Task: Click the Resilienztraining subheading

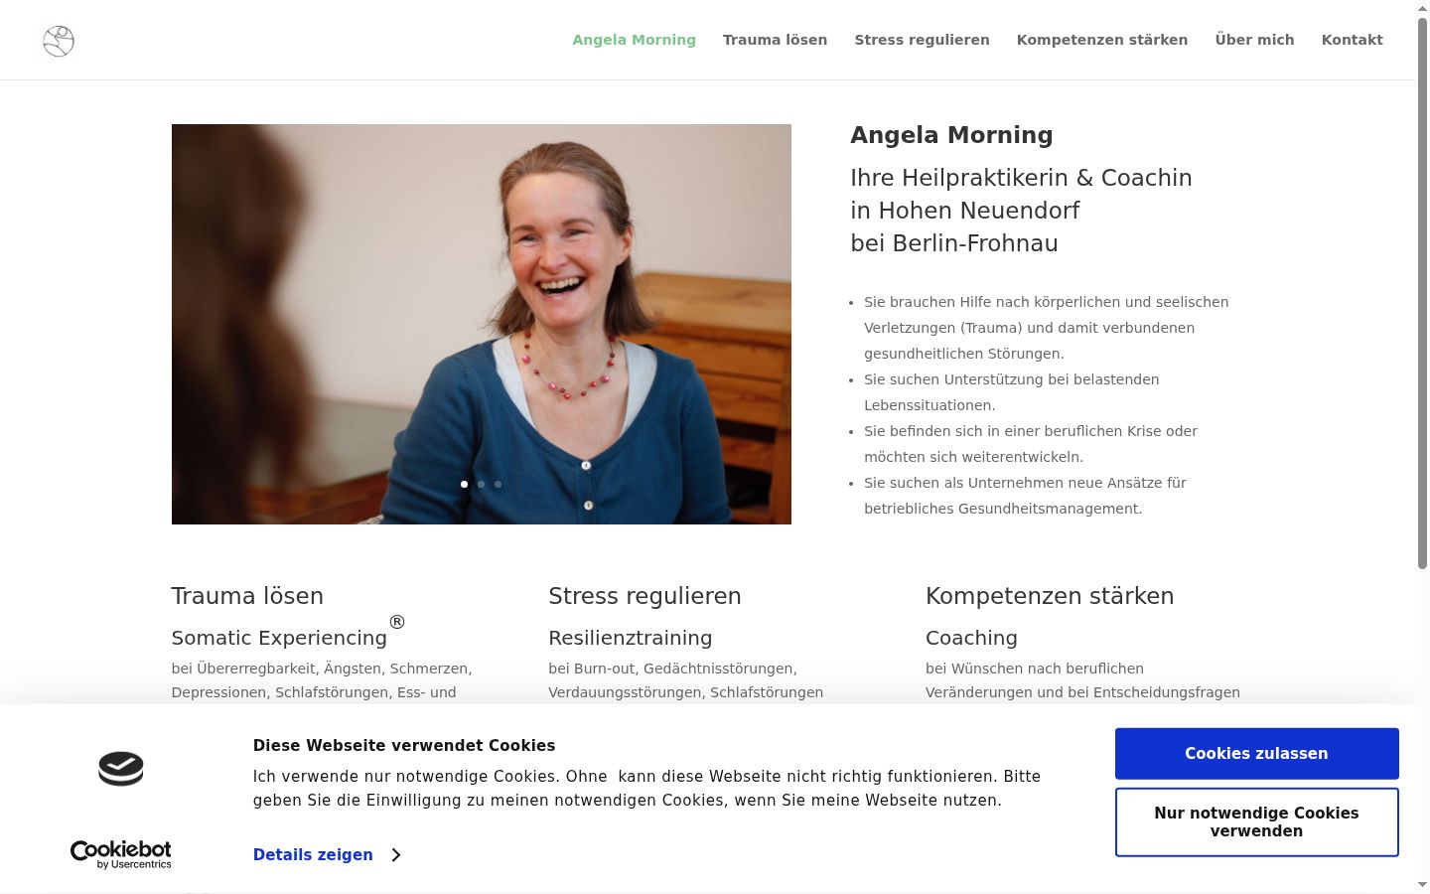Action: tap(631, 638)
